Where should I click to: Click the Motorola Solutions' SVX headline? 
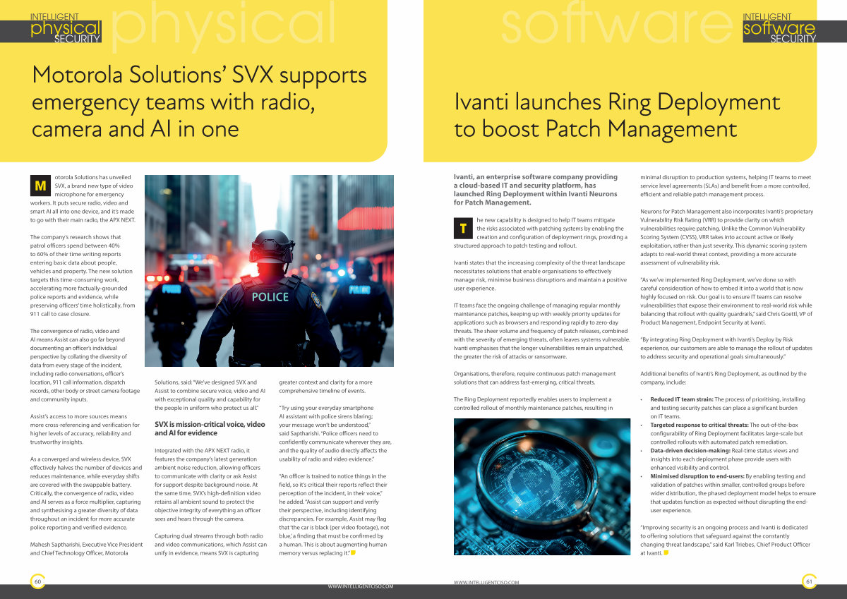[x=199, y=102]
